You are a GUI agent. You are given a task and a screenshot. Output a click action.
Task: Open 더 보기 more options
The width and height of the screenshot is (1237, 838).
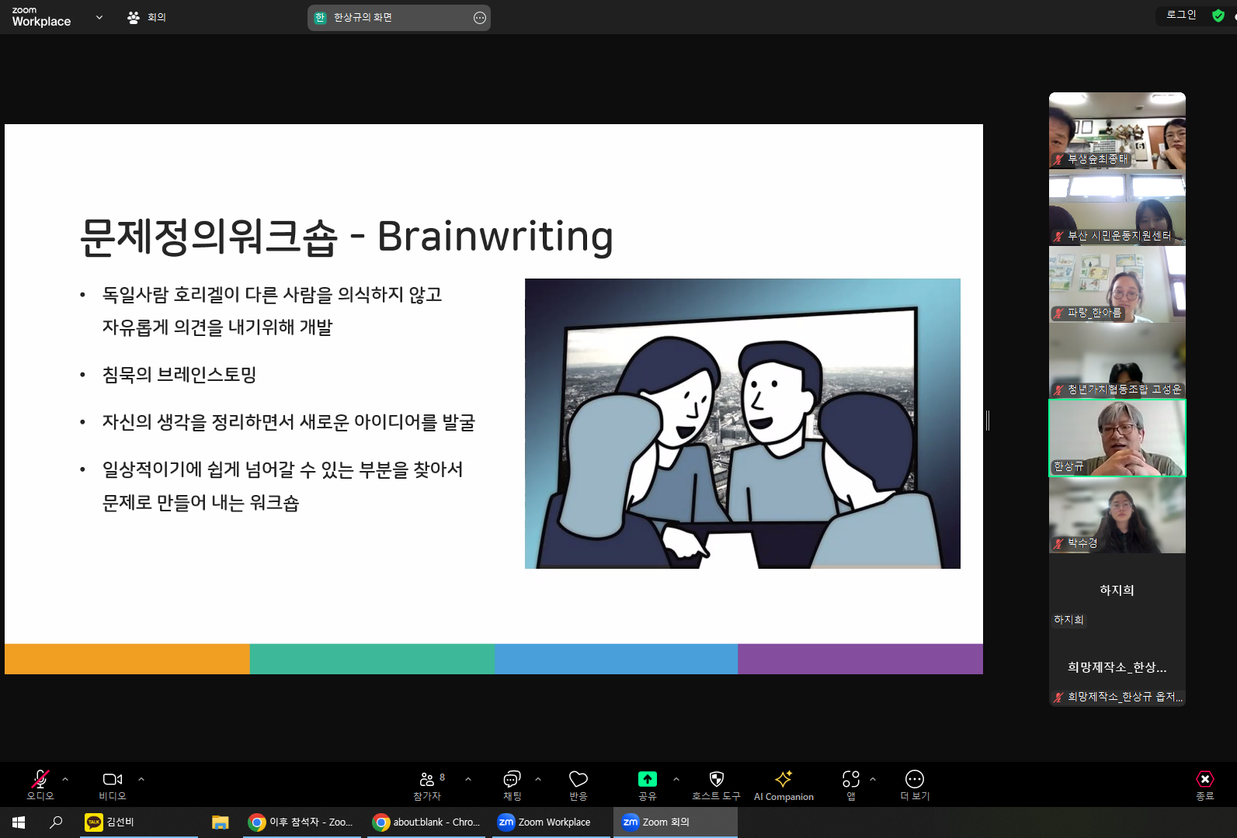(x=915, y=784)
